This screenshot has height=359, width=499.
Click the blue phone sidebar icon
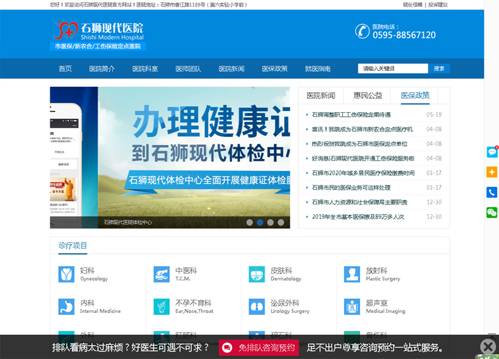pos(492,192)
